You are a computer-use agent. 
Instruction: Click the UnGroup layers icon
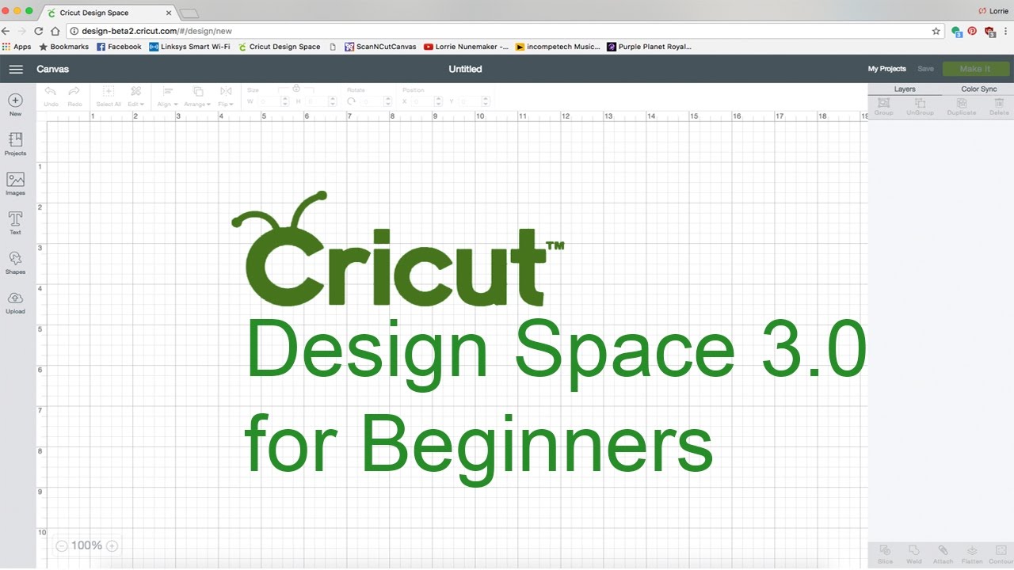click(921, 107)
